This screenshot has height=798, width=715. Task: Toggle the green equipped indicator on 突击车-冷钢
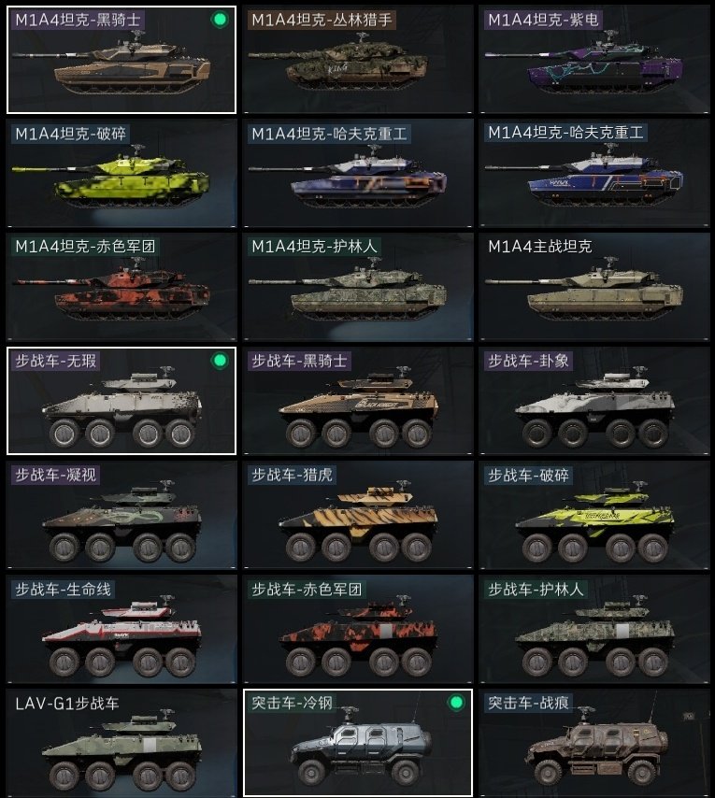[456, 703]
